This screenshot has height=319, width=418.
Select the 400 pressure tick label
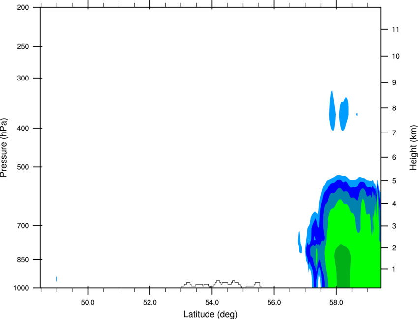pyautogui.click(x=23, y=128)
